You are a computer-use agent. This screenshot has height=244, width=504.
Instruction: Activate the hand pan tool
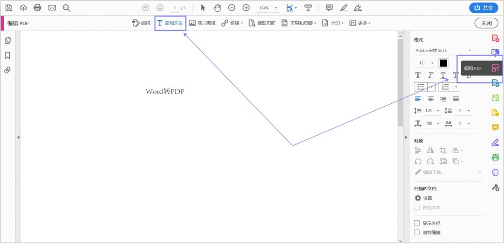(218, 8)
